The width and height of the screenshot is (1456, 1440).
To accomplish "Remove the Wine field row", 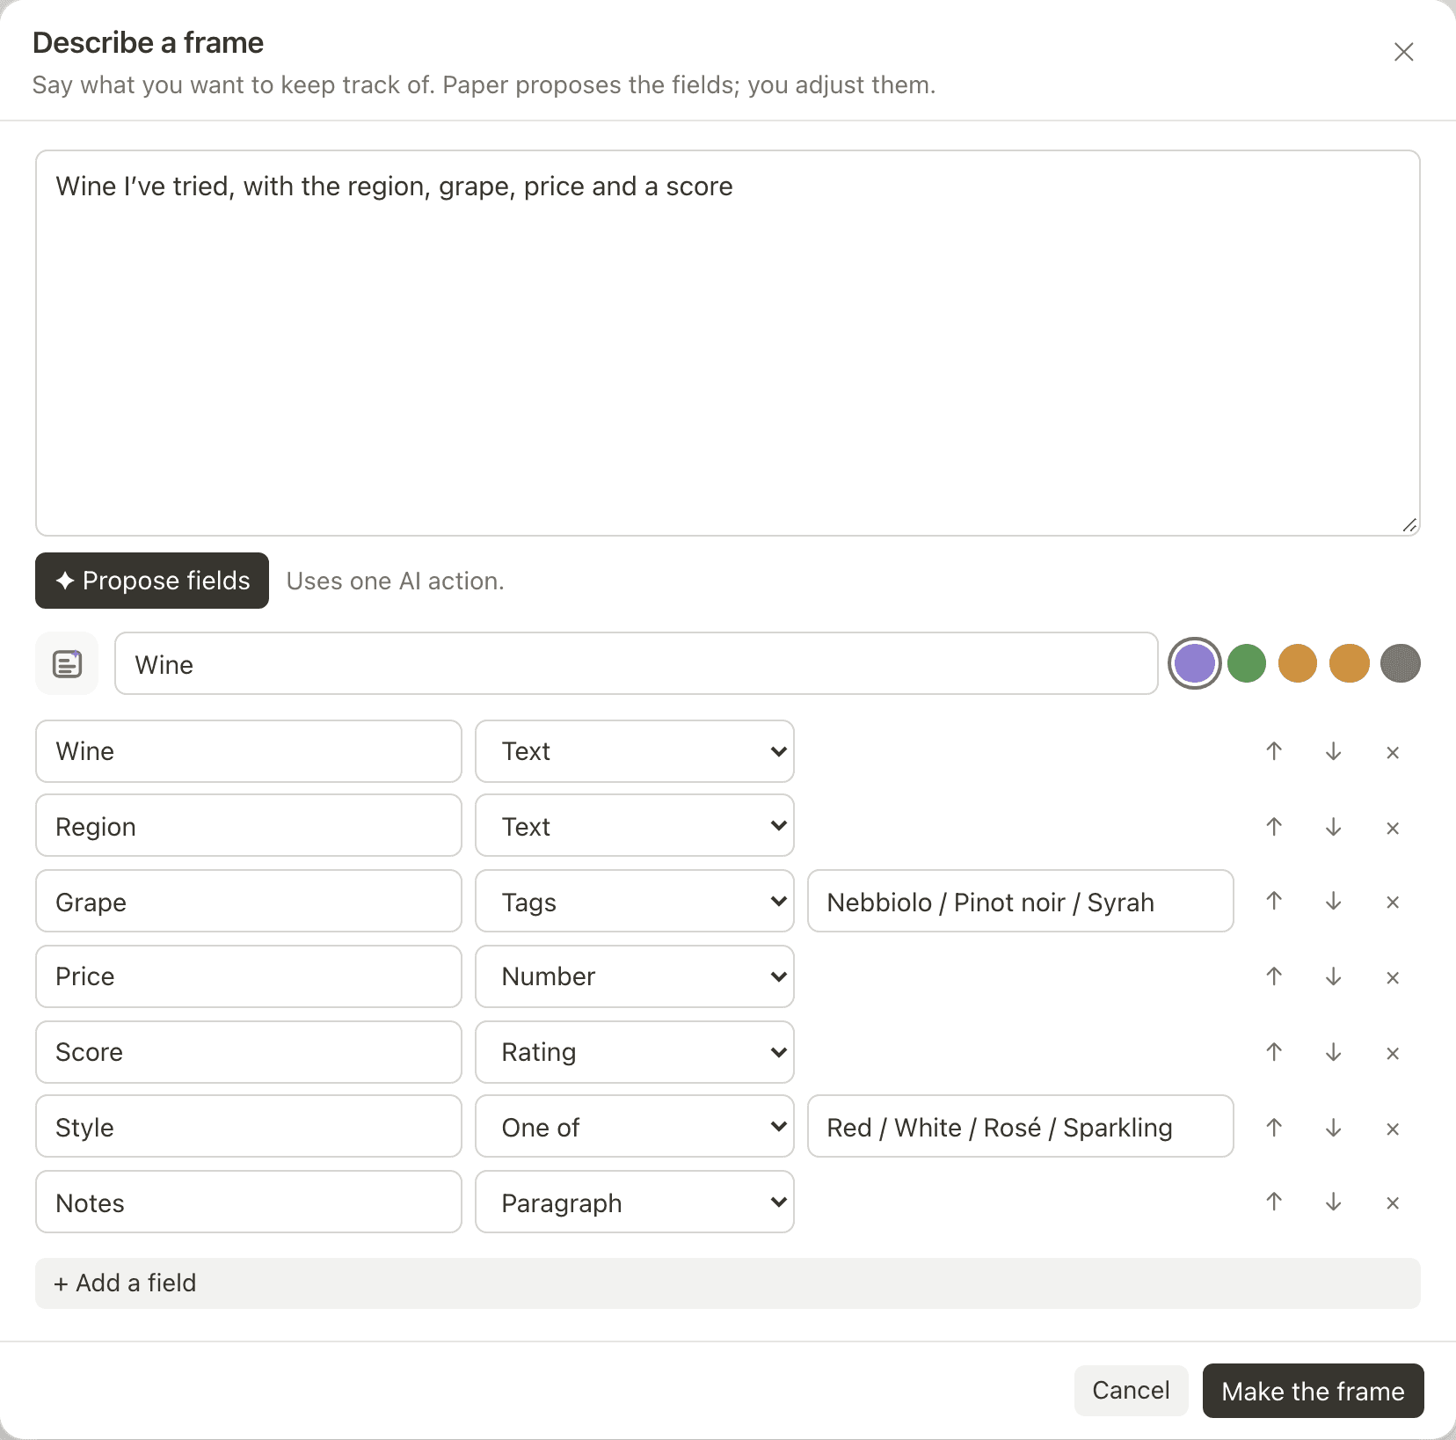I will 1393,752.
